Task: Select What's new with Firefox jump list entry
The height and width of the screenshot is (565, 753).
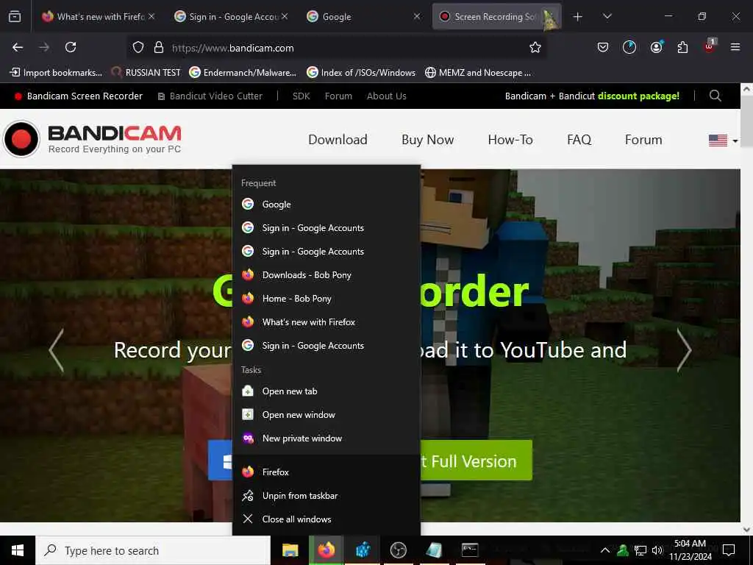Action: (326, 322)
